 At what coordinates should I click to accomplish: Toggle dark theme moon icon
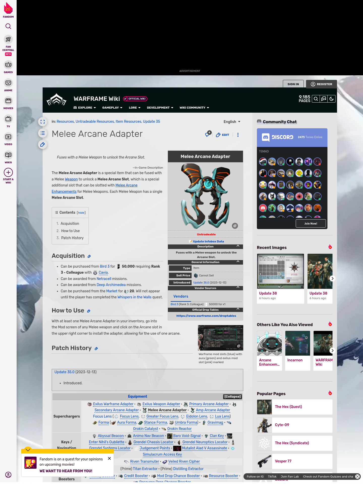331,99
